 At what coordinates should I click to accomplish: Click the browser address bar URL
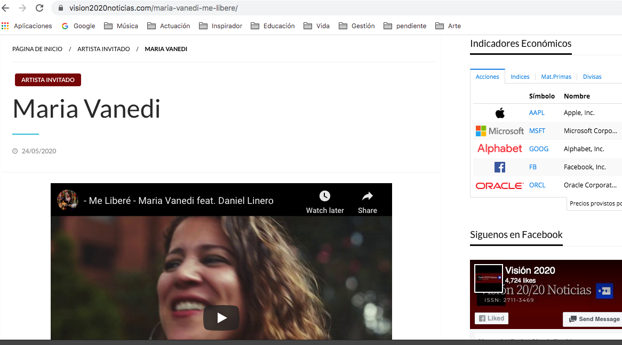click(154, 8)
